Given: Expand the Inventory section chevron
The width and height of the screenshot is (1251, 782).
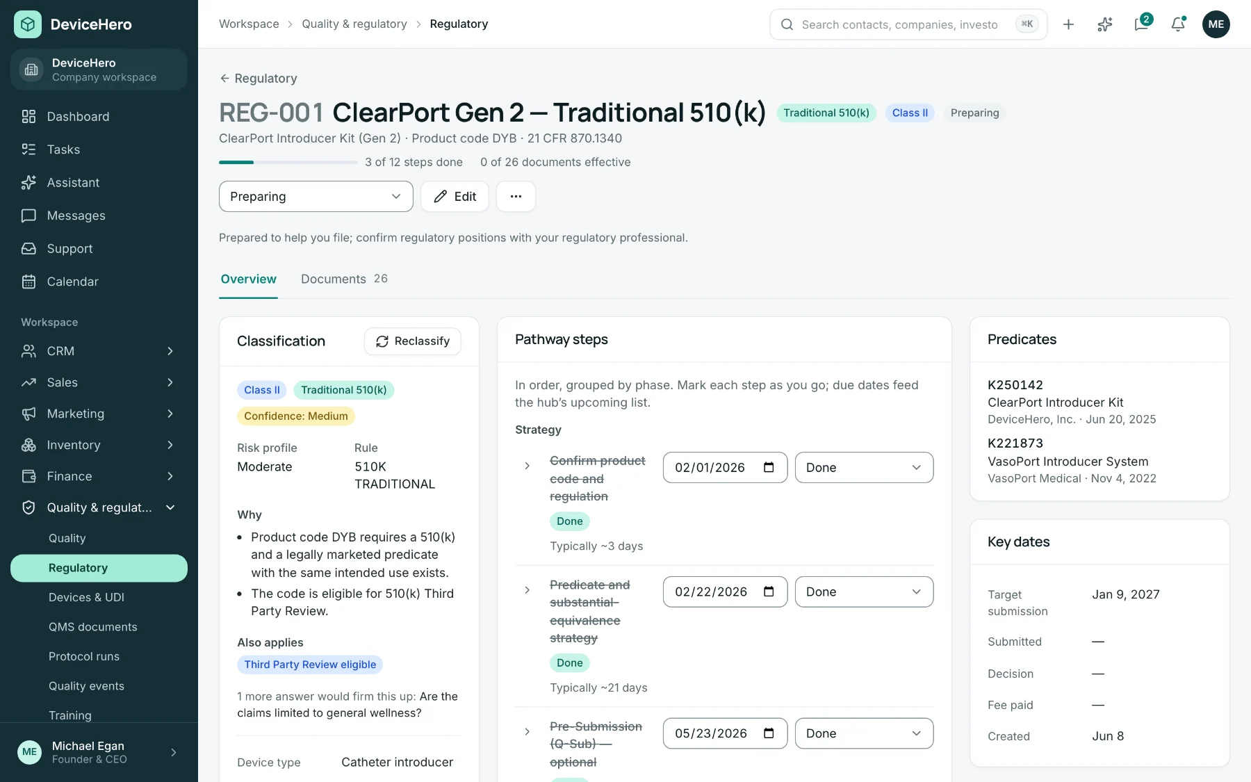Looking at the screenshot, I should pos(170,445).
